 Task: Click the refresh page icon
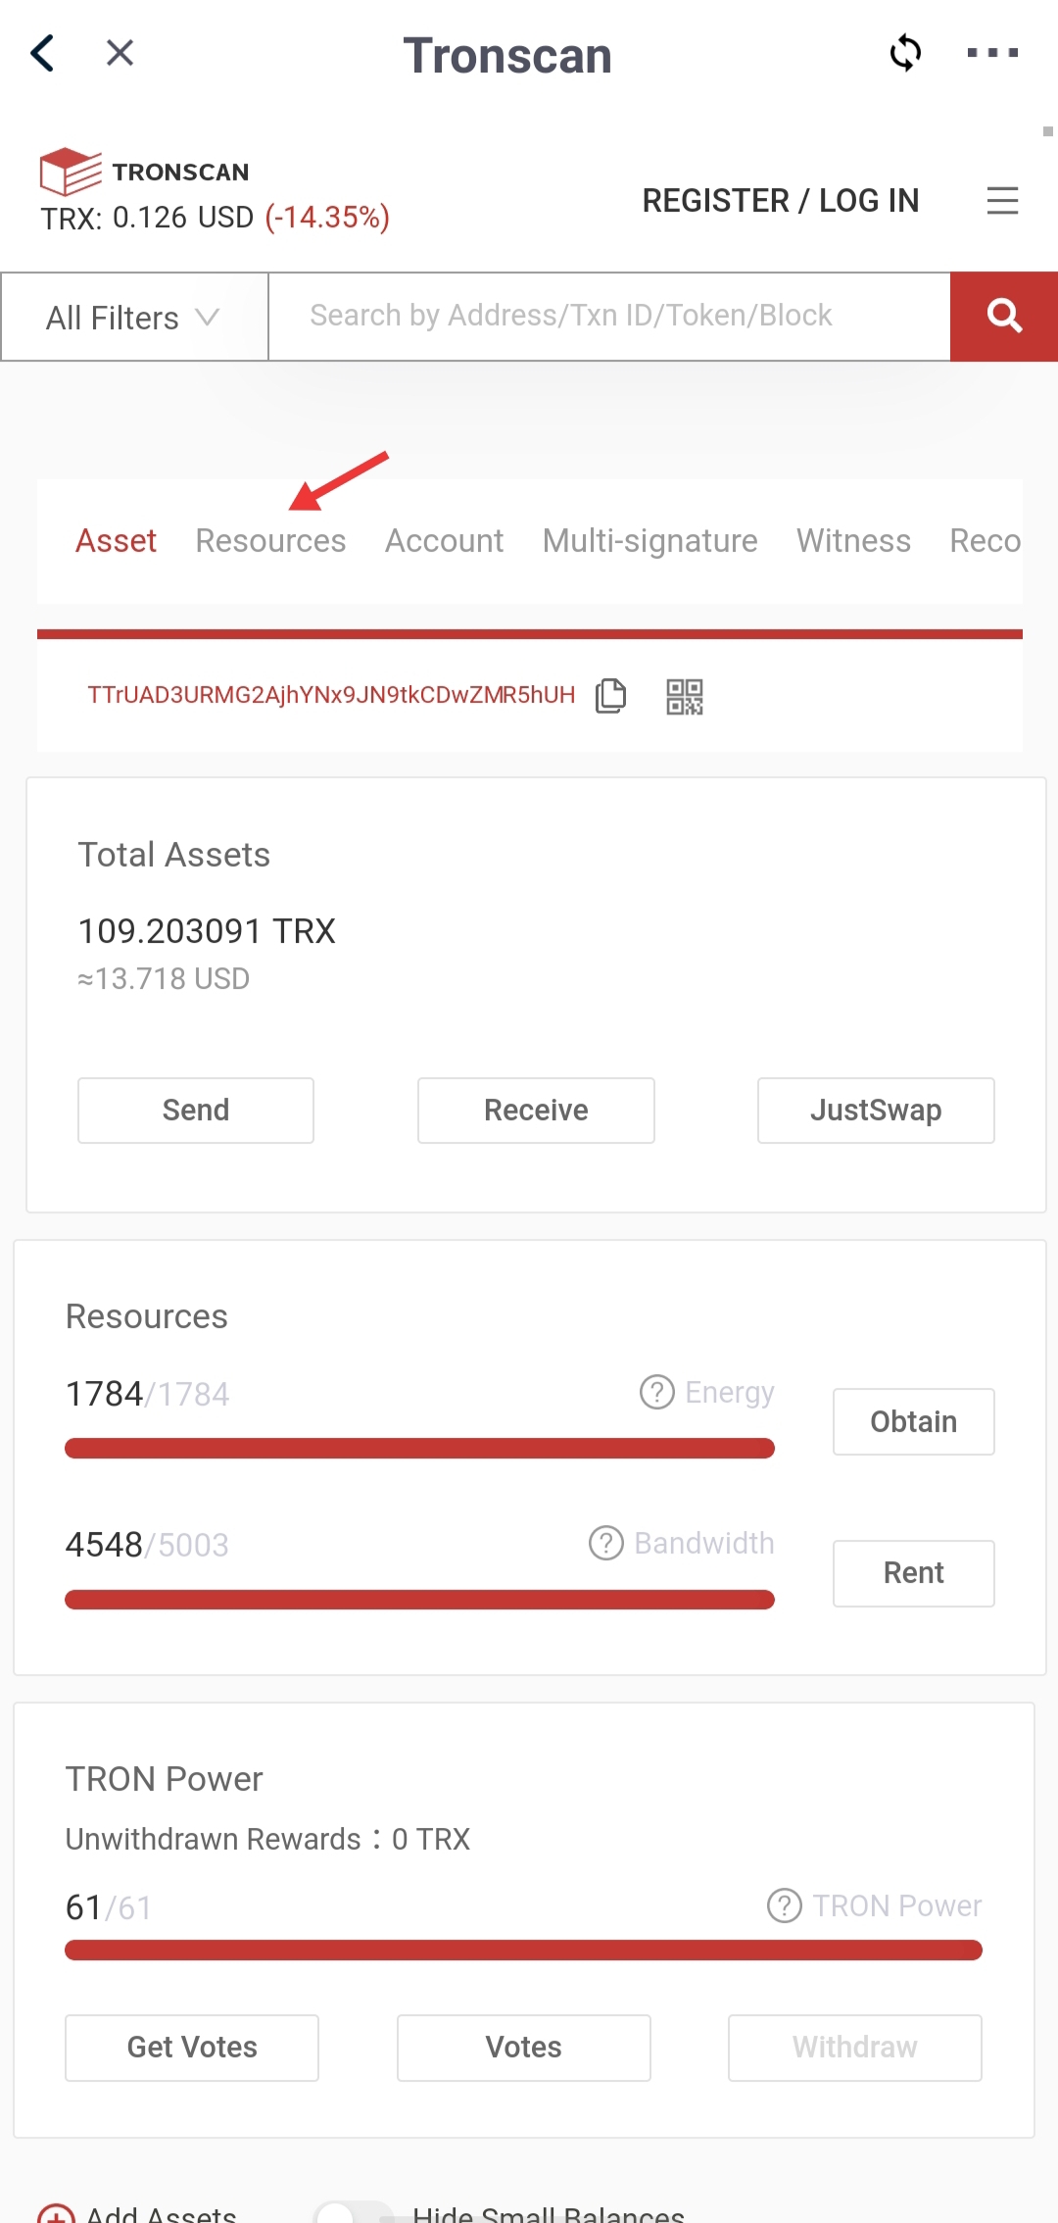[905, 53]
